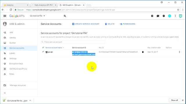Open the Learn more link
This screenshot has height=104, width=186.
[x=174, y=37]
